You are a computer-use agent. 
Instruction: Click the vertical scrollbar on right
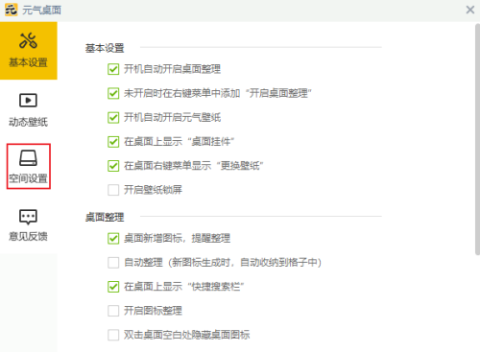[x=477, y=139]
